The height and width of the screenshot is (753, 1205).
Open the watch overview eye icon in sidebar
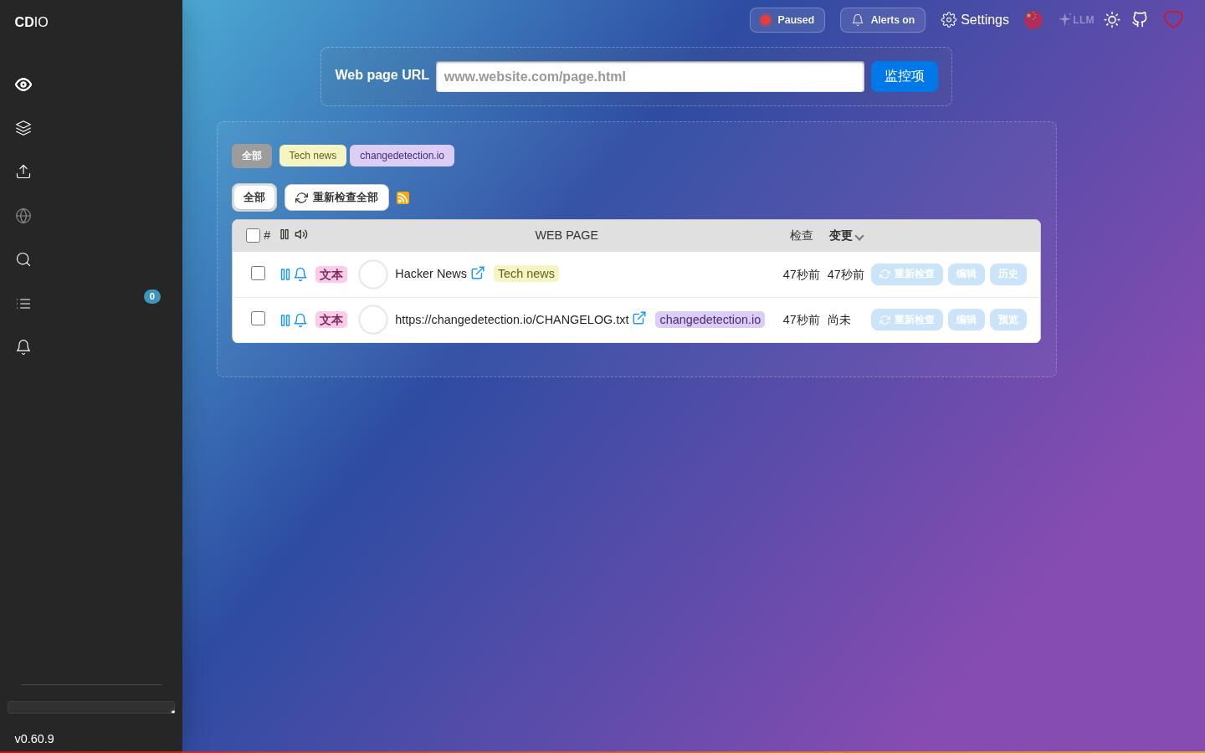[x=23, y=85]
